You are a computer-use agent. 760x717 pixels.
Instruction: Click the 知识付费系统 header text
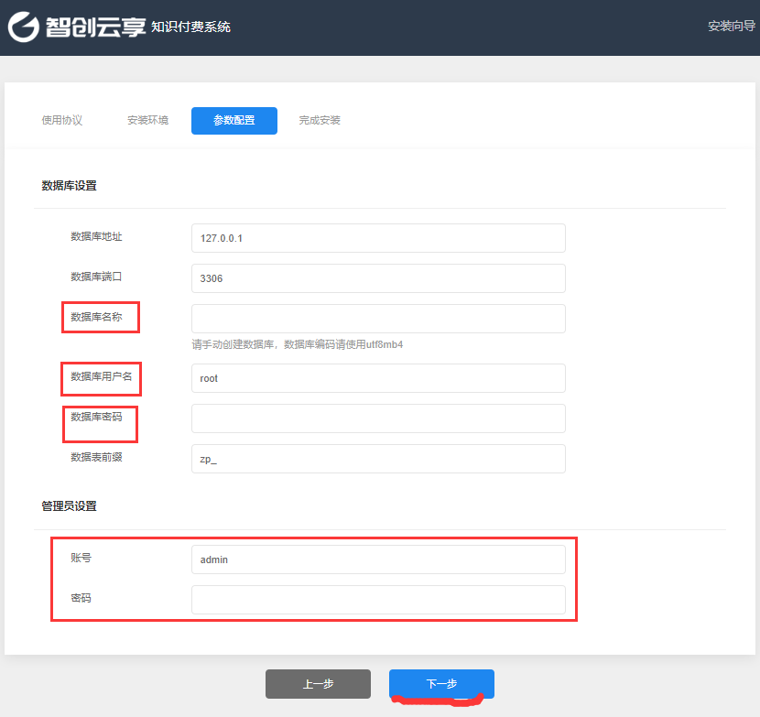(x=191, y=27)
